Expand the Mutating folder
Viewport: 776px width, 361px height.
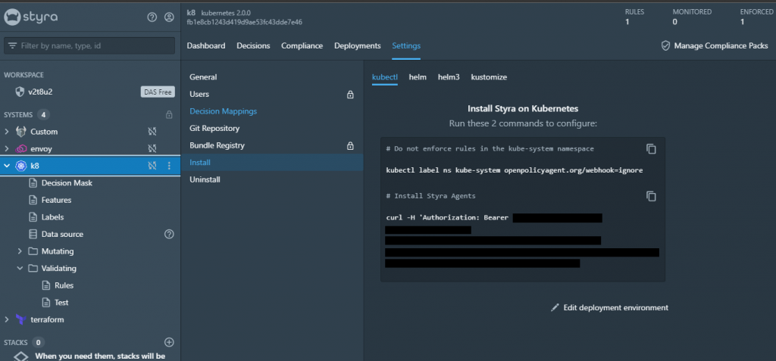(20, 251)
